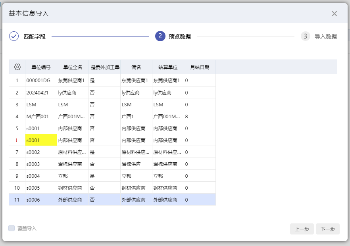Open the table column settings gear
The height and width of the screenshot is (246, 350).
(x=17, y=67)
